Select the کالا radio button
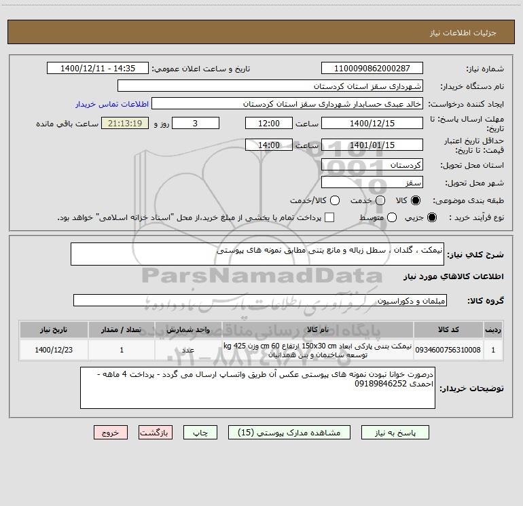 (x=416, y=200)
